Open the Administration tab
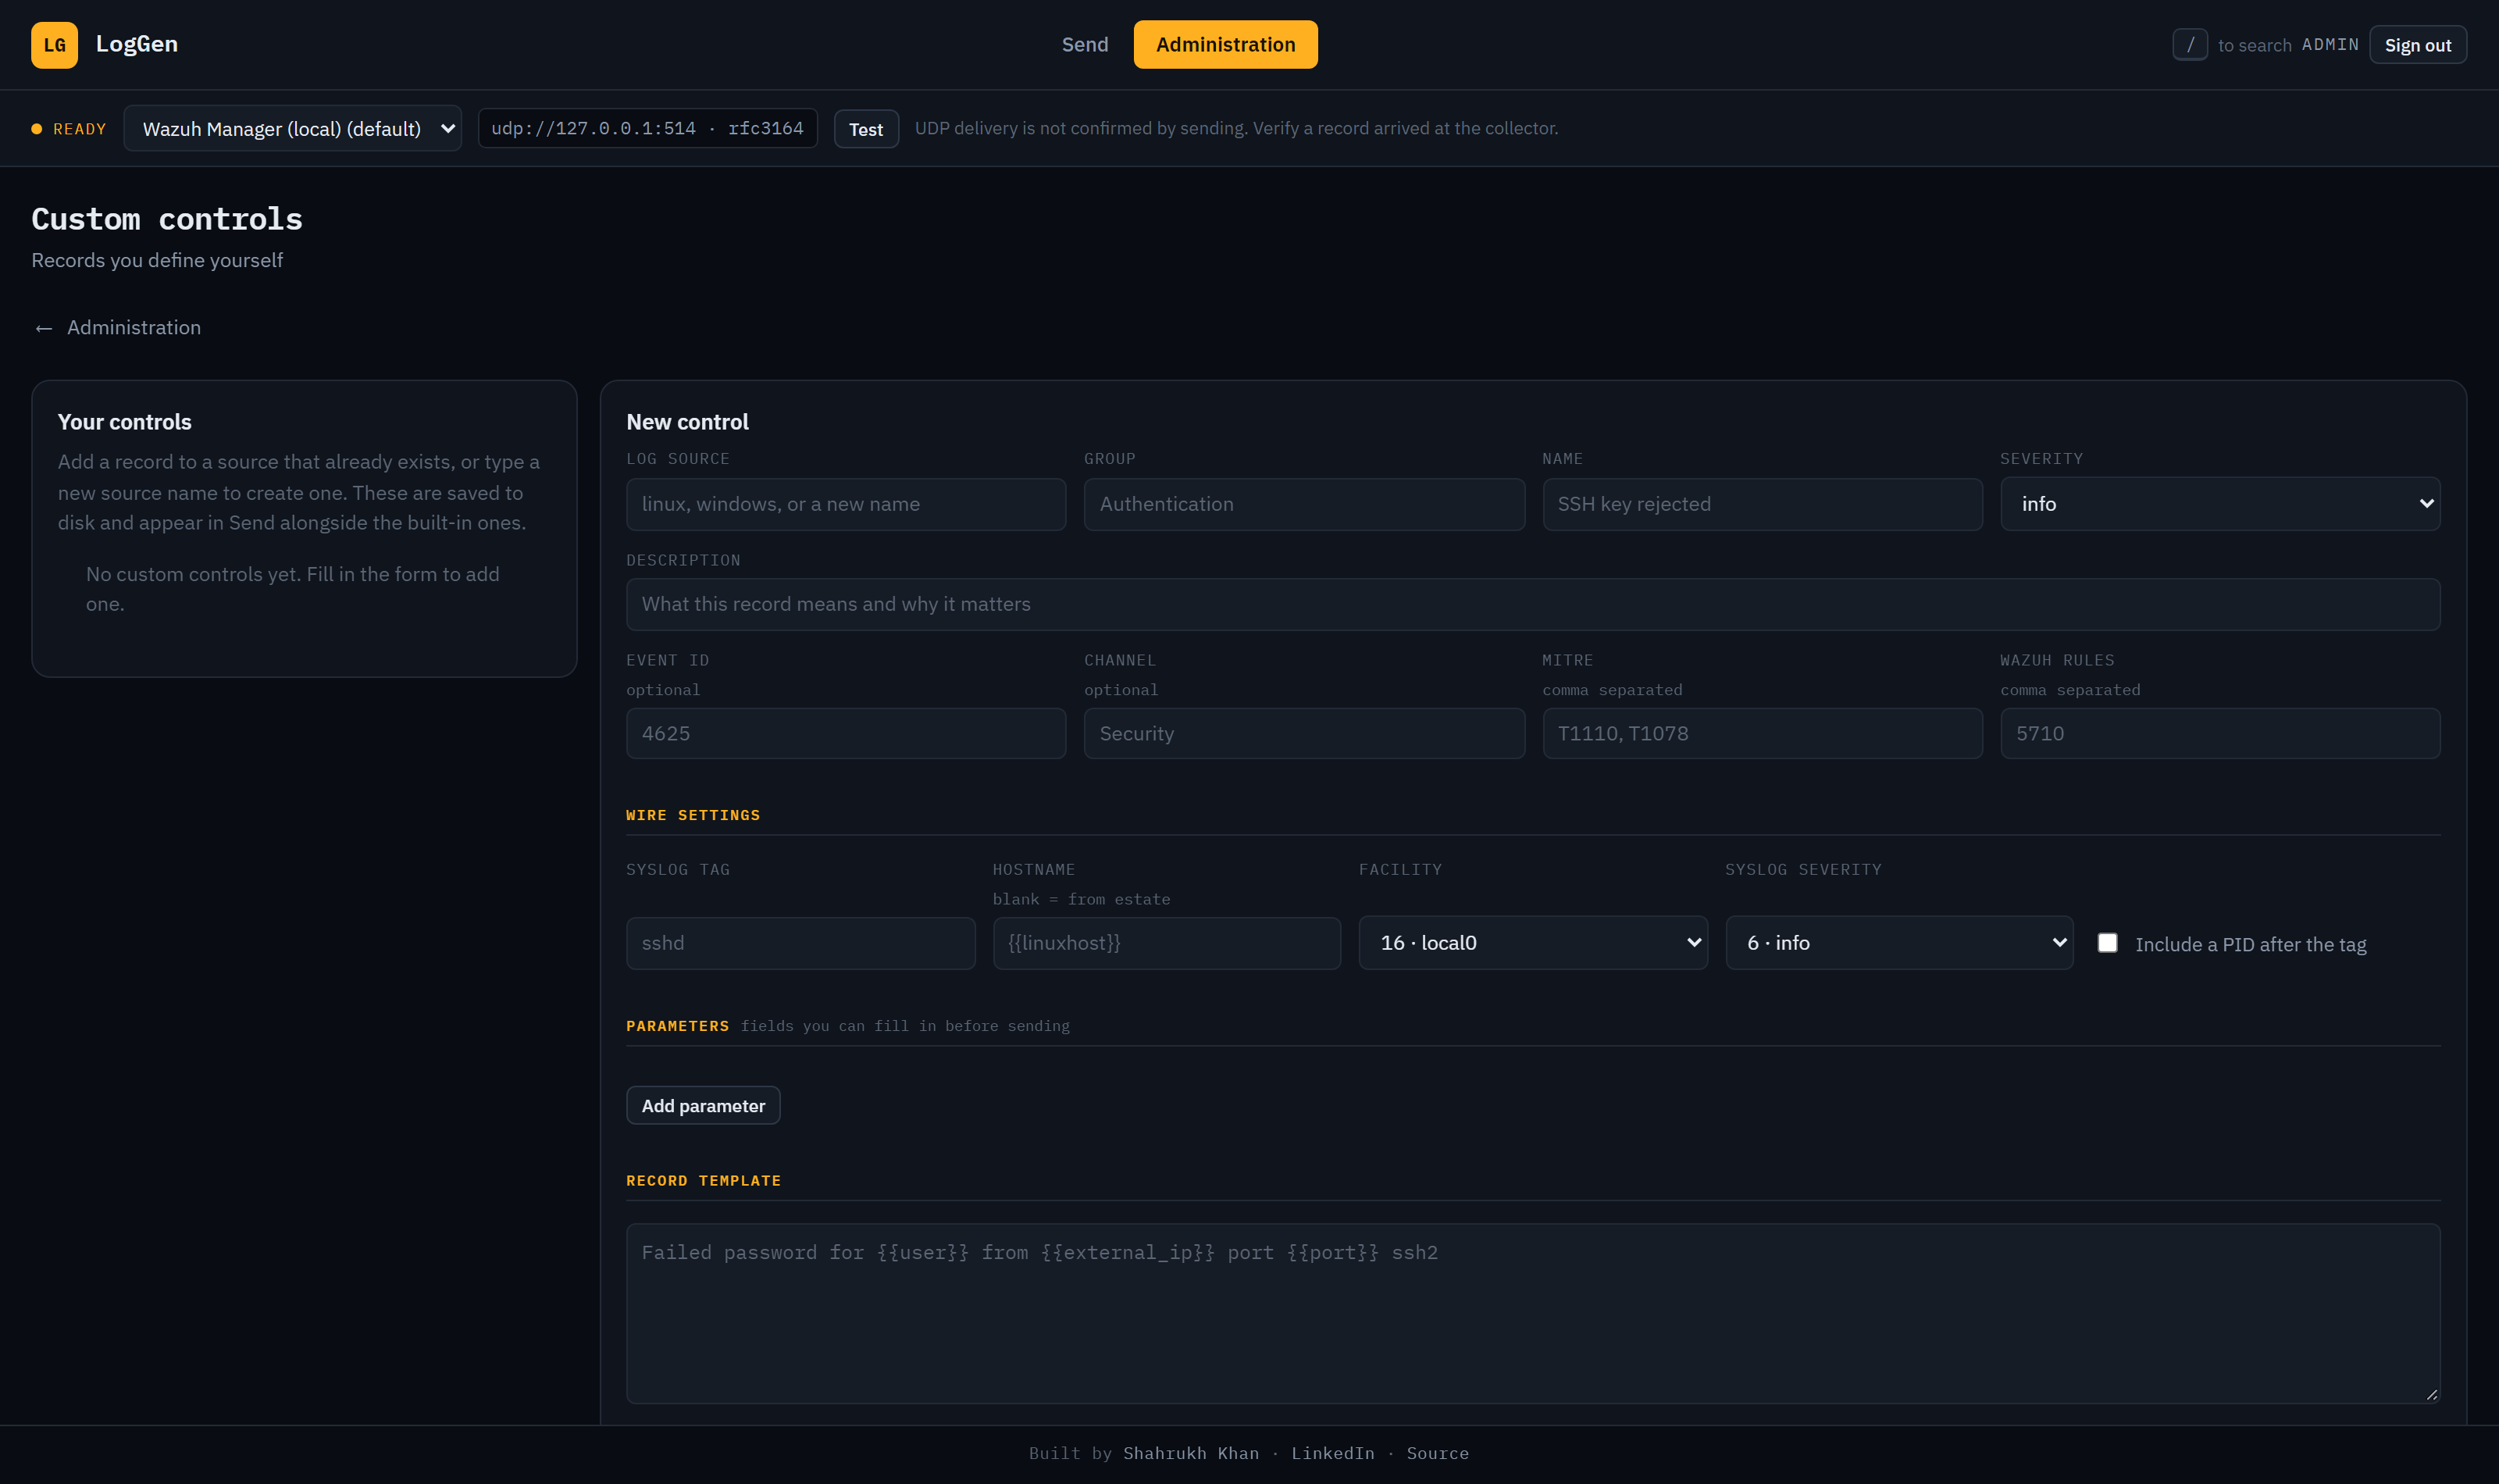The width and height of the screenshot is (2499, 1484). pos(1225,45)
